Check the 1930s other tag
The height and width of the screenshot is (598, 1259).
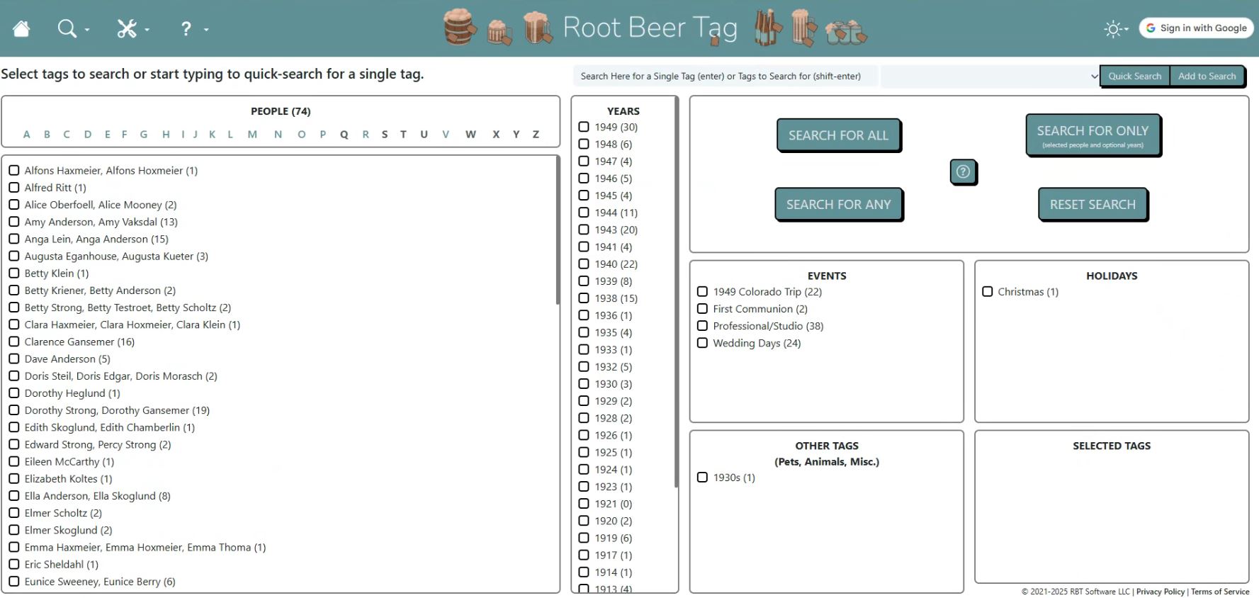point(702,478)
